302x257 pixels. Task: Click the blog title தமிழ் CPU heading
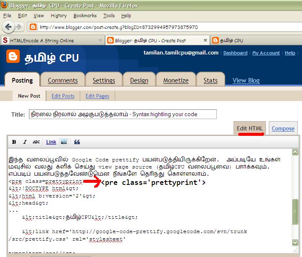pos(52,58)
